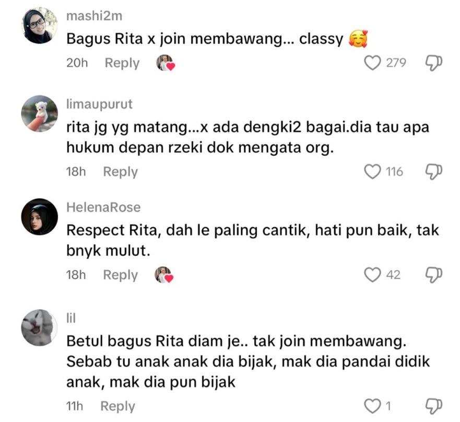View creator-liked badge on mashi2m's comment

[x=166, y=63]
